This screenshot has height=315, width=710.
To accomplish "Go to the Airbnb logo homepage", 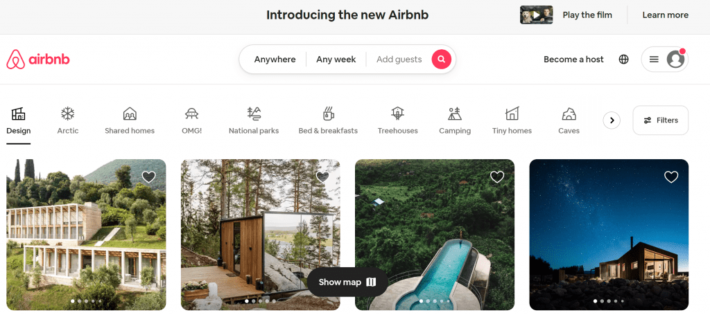I will coord(38,60).
